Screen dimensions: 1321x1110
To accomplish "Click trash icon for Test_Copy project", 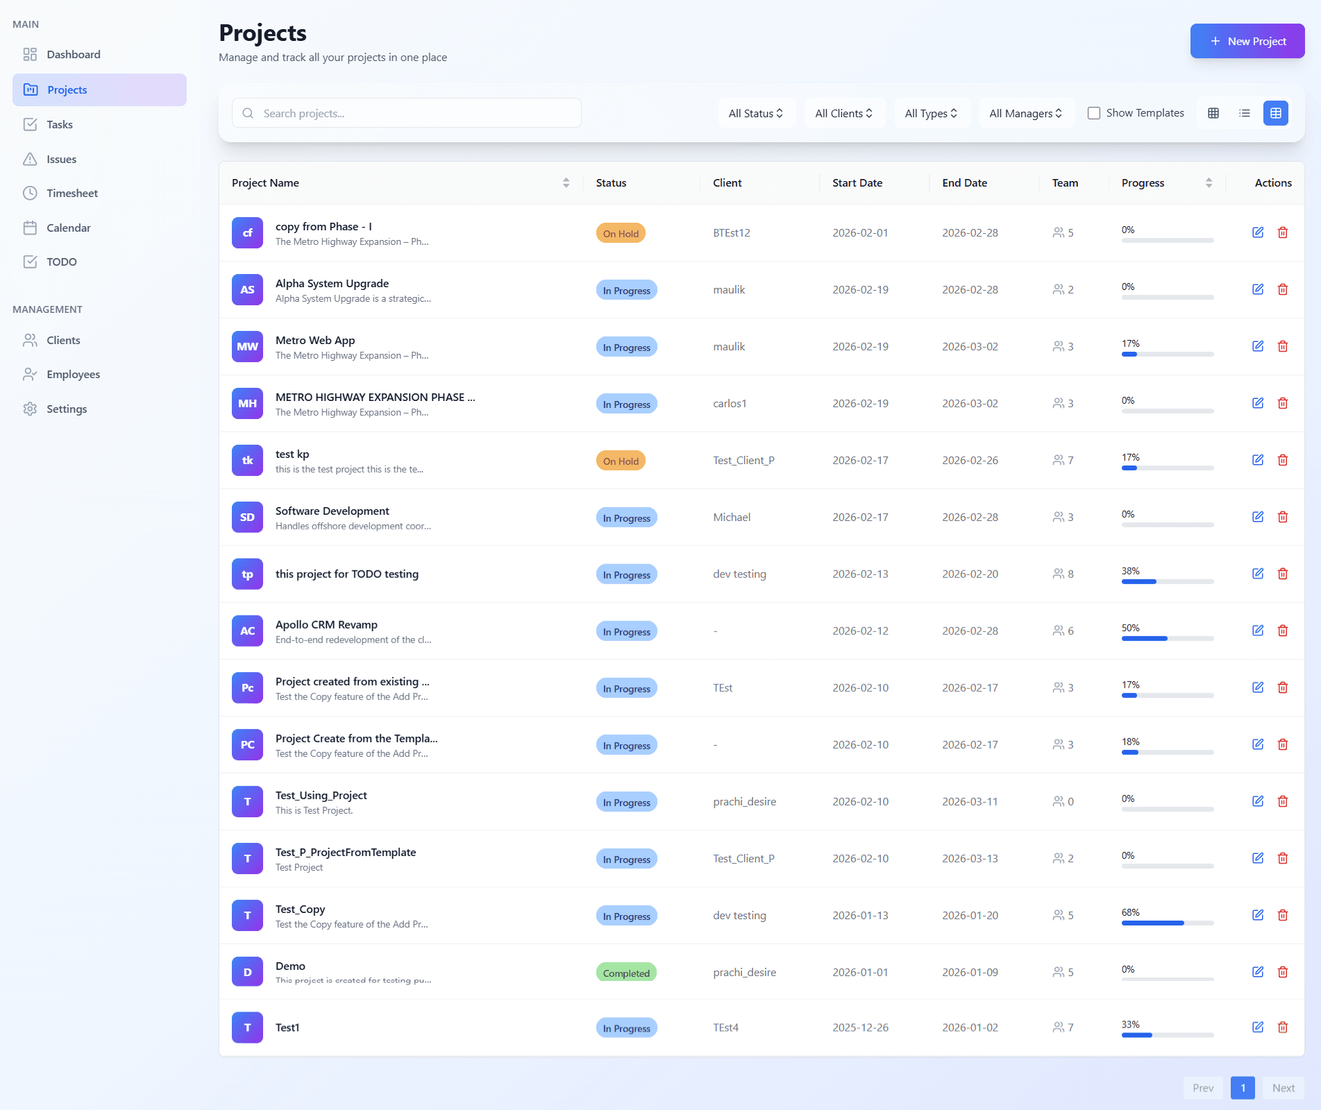I will pyautogui.click(x=1282, y=915).
